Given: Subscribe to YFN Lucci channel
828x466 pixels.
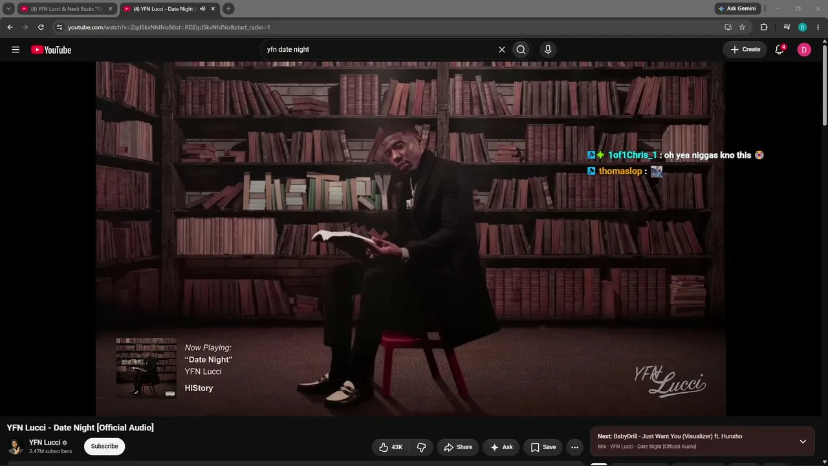Looking at the screenshot, I should (104, 447).
